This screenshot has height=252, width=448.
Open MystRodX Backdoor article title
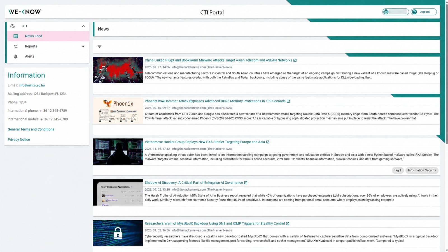(215, 223)
